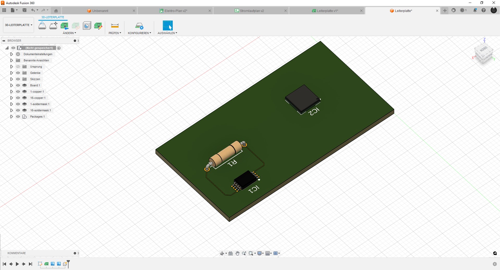Select the 3D-LEITERPLATTE ribbon tab
The image size is (500, 270).
click(53, 17)
